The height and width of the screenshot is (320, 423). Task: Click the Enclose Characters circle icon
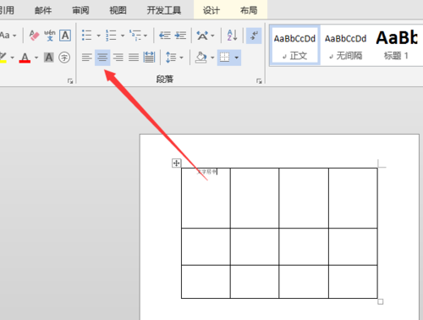pos(64,58)
